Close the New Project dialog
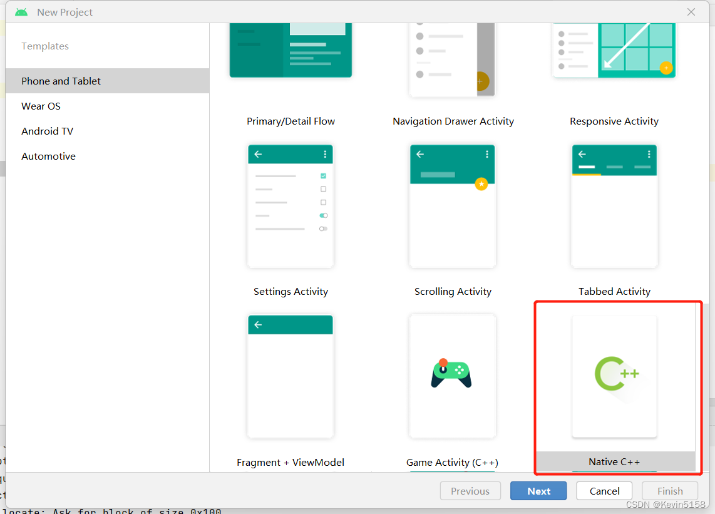This screenshot has height=514, width=715. pos(691,12)
